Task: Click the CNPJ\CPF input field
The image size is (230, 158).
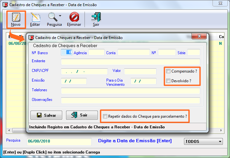Action: 84,71
